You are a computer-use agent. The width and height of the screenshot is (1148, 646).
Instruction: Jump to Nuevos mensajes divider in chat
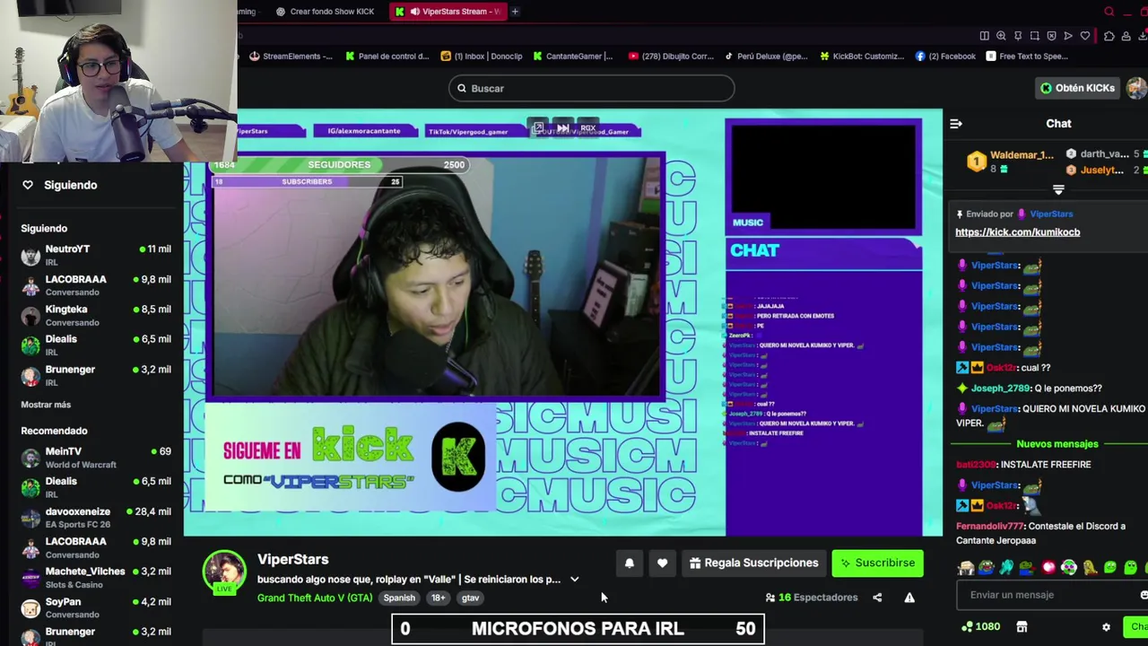[x=1057, y=444]
